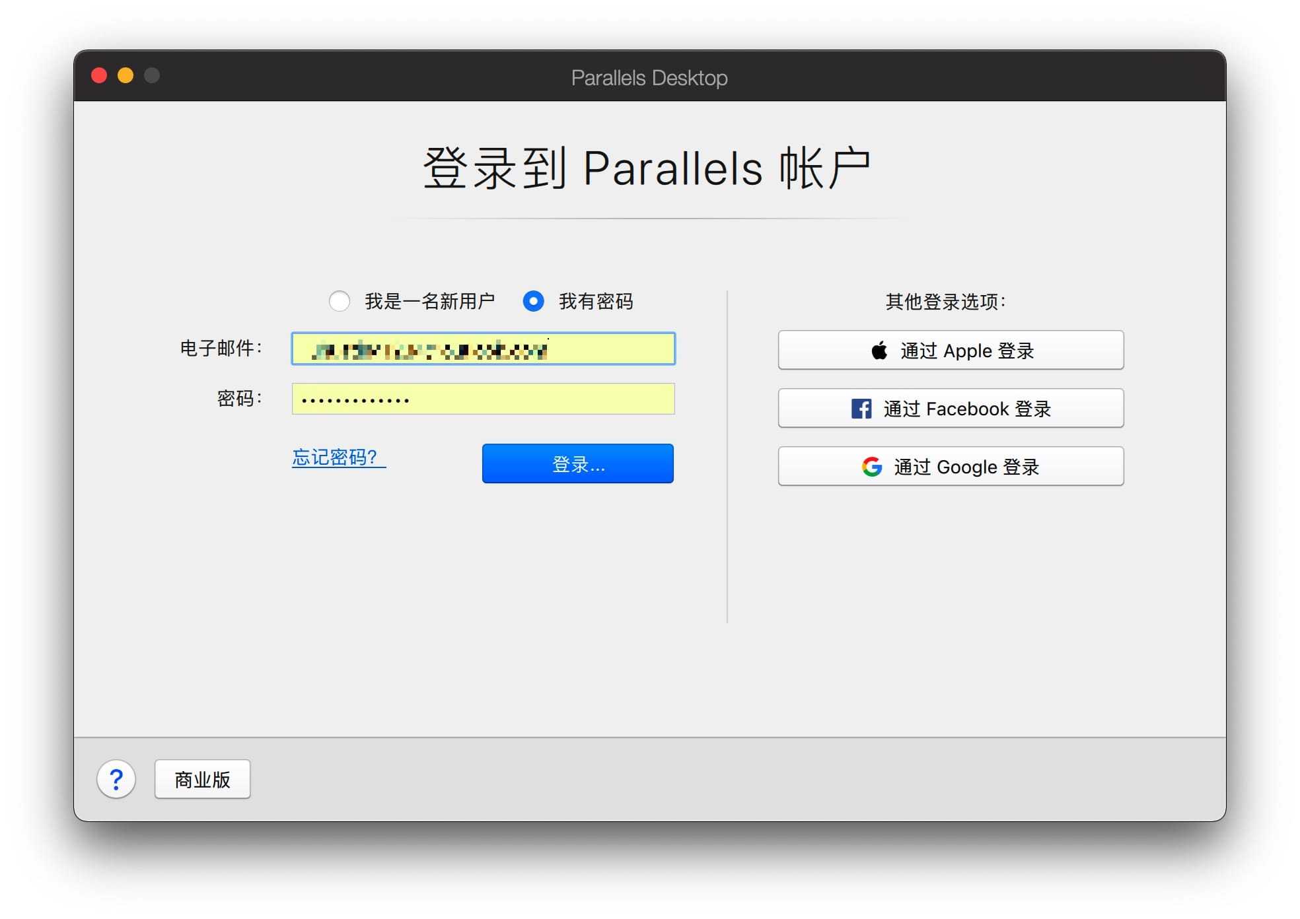Select the "我是一名新用户" radio button
Image resolution: width=1300 pixels, height=919 pixels.
340,301
